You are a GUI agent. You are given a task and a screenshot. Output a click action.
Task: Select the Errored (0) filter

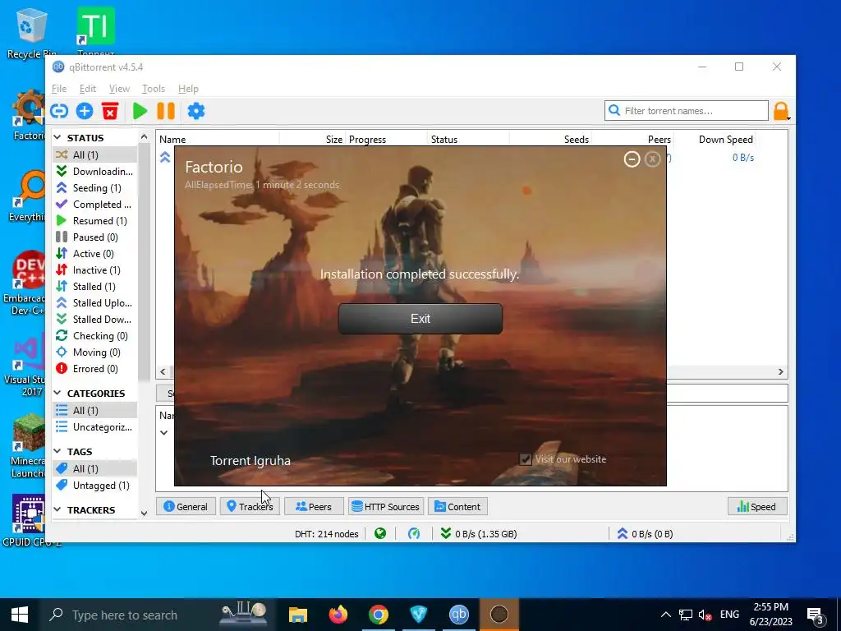(95, 369)
